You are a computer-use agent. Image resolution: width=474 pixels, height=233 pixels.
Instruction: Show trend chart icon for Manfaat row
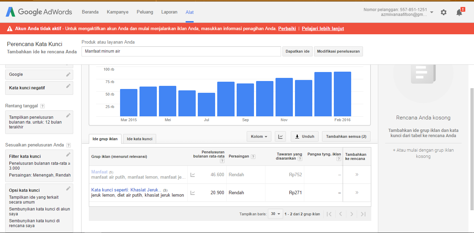(193, 175)
